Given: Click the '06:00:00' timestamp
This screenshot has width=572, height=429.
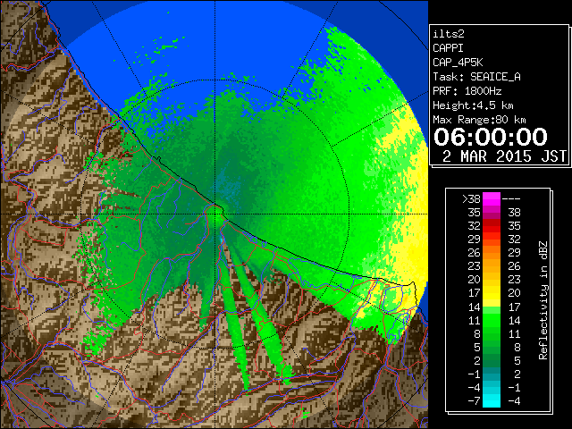Looking at the screenshot, I should coord(491,137).
